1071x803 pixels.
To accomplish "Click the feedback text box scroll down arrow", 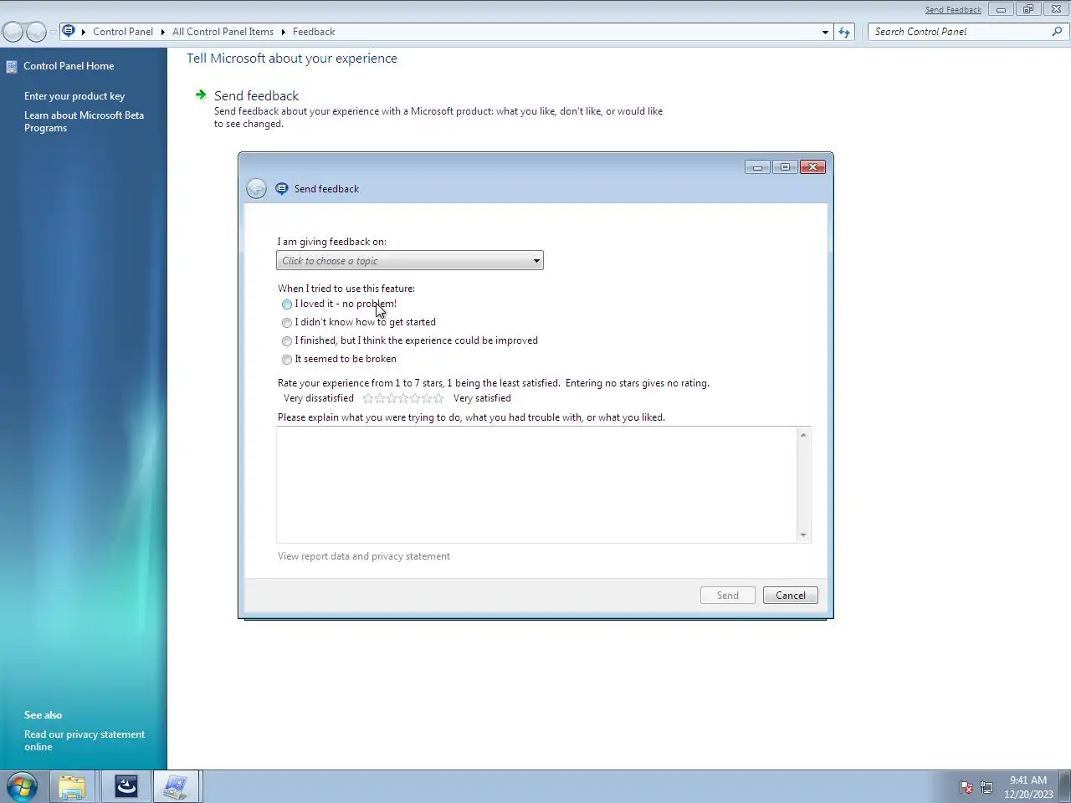I will tap(803, 535).
